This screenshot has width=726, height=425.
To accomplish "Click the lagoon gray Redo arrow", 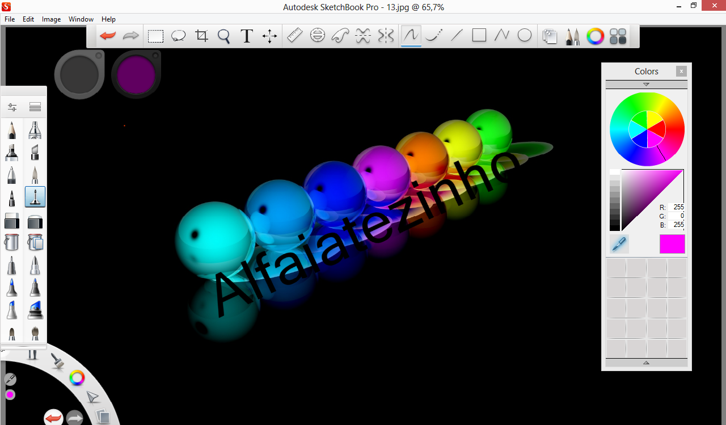I will (x=75, y=419).
